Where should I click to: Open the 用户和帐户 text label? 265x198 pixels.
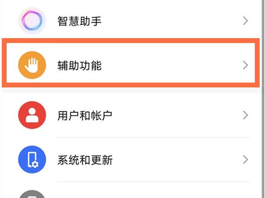pyautogui.click(x=85, y=116)
